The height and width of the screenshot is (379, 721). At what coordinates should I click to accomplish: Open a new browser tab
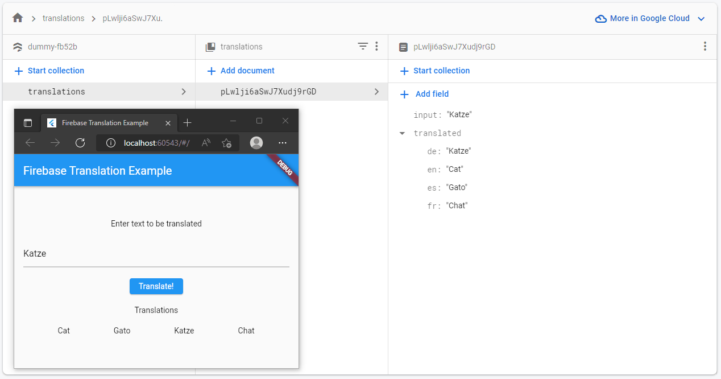[x=188, y=123]
